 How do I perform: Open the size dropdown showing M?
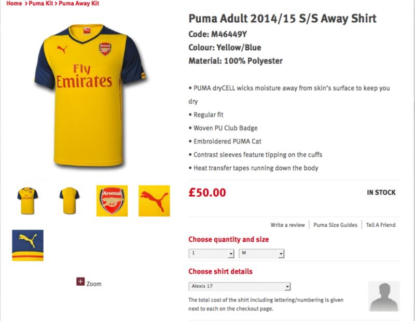261,253
